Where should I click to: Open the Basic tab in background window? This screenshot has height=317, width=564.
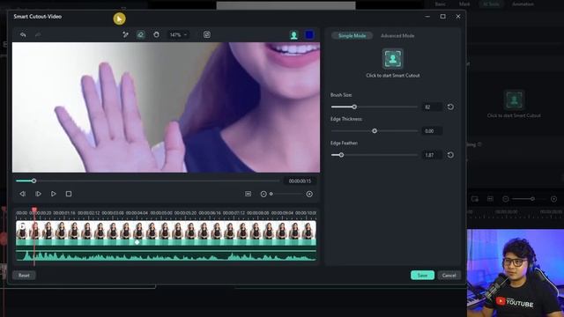coord(441,4)
